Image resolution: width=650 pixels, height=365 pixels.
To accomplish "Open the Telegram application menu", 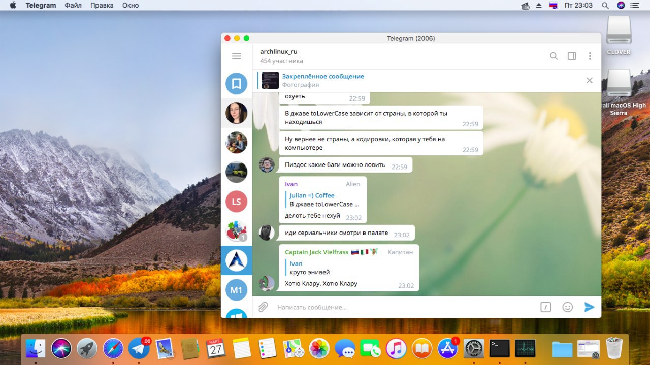I will coord(41,5).
